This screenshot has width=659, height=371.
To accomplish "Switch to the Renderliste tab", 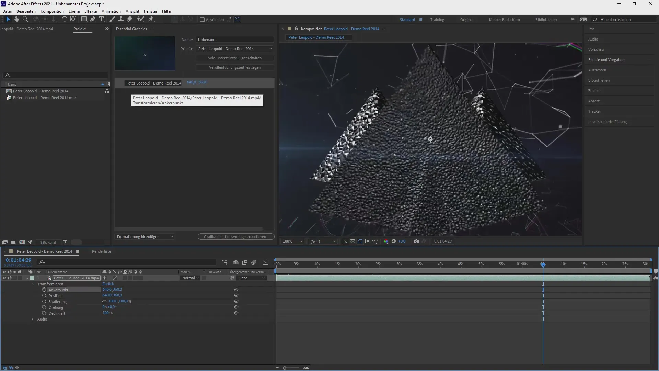I will pos(102,251).
